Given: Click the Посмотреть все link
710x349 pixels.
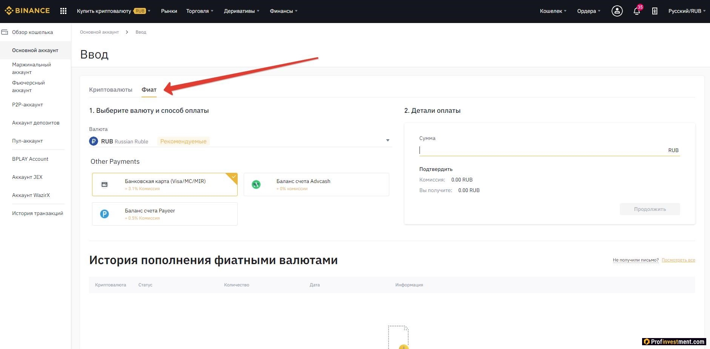Looking at the screenshot, I should (x=678, y=260).
